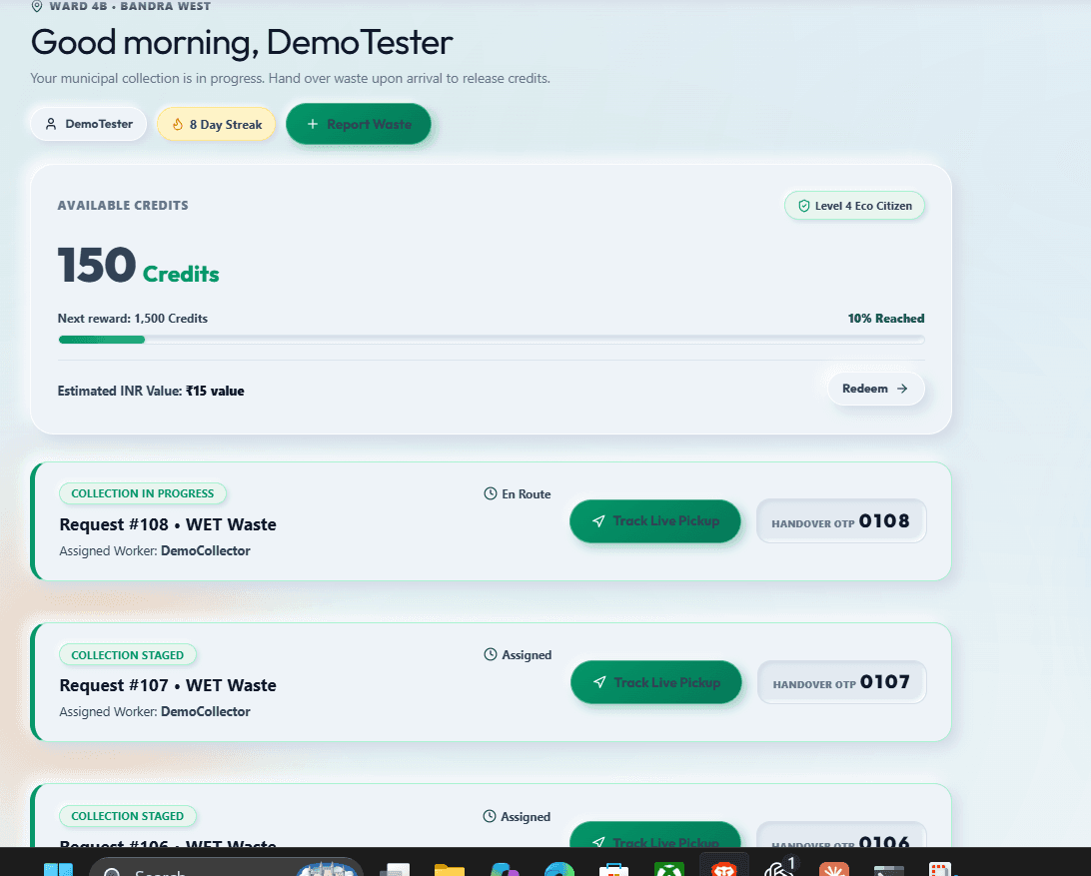1091x876 pixels.
Task: Click clock icon beside Assigned on Request #107
Action: point(491,654)
